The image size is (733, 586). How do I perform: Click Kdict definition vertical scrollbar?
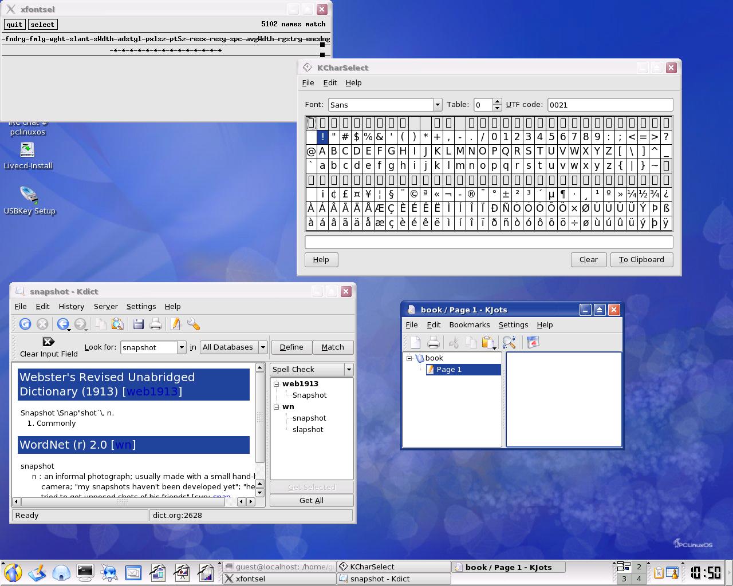259,430
